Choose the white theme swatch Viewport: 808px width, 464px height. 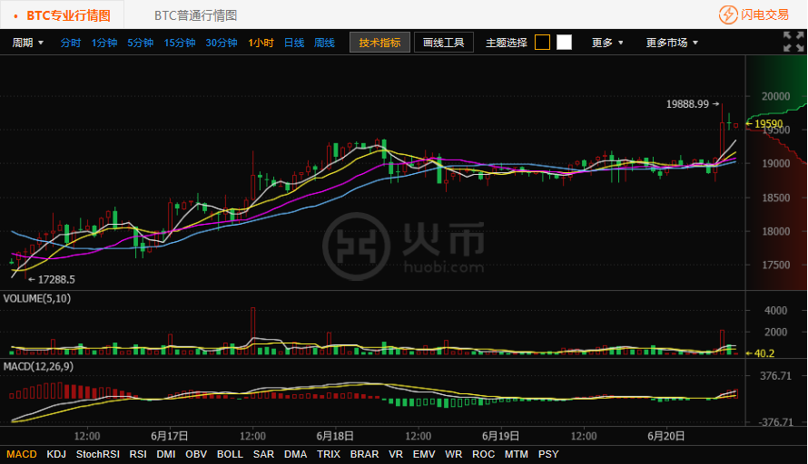point(565,43)
